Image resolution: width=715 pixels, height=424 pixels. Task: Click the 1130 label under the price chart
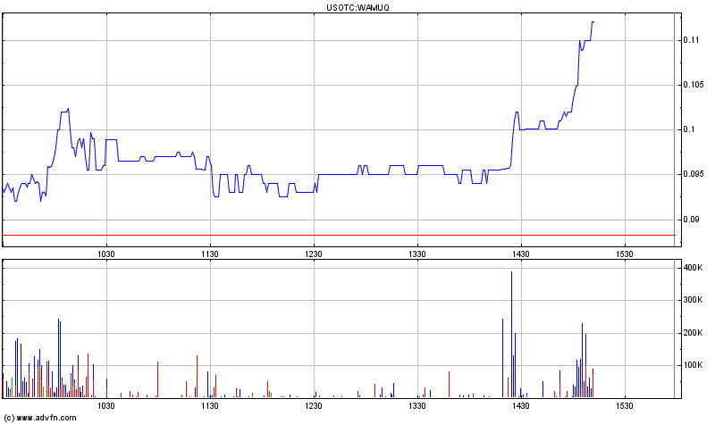tap(210, 254)
